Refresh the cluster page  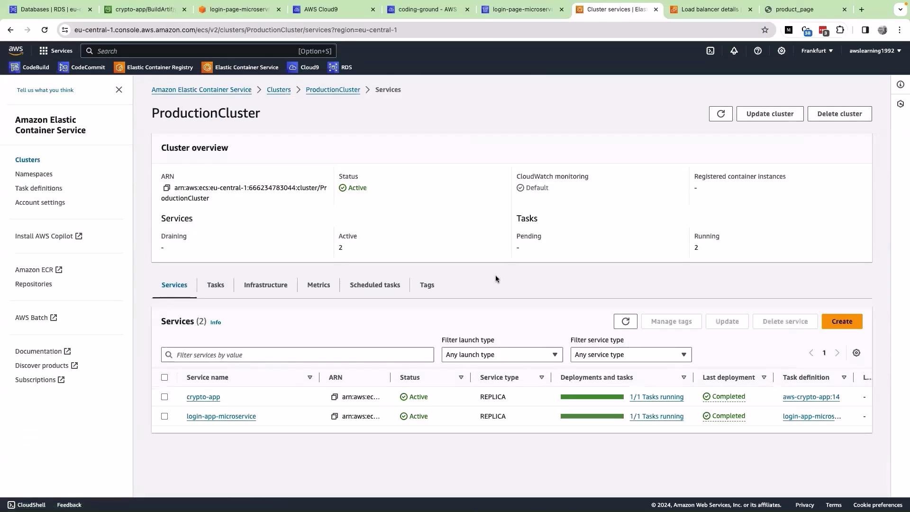pos(720,114)
